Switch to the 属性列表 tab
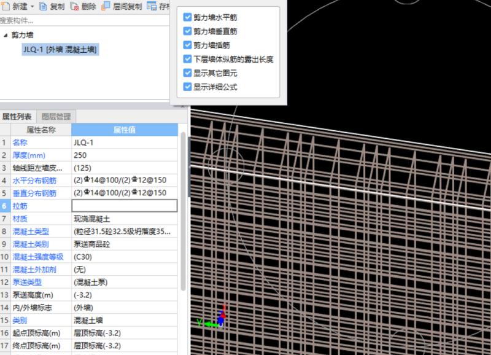This screenshot has width=491, height=355. click(17, 117)
